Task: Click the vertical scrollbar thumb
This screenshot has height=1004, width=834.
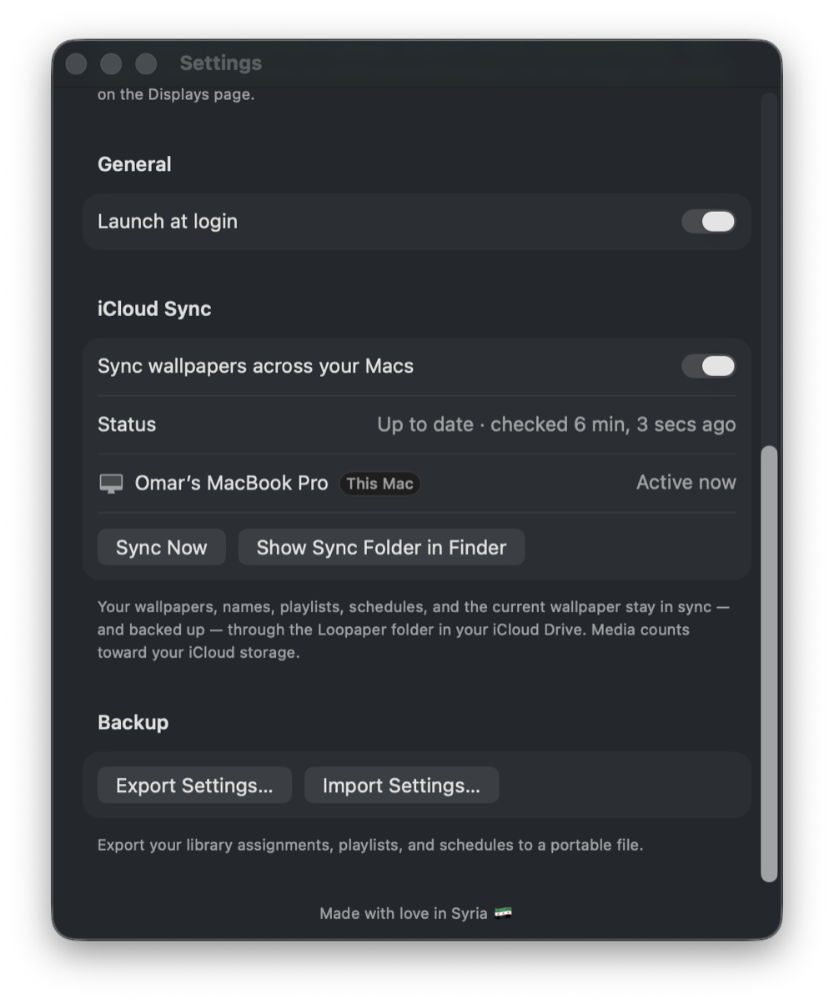Action: [769, 663]
